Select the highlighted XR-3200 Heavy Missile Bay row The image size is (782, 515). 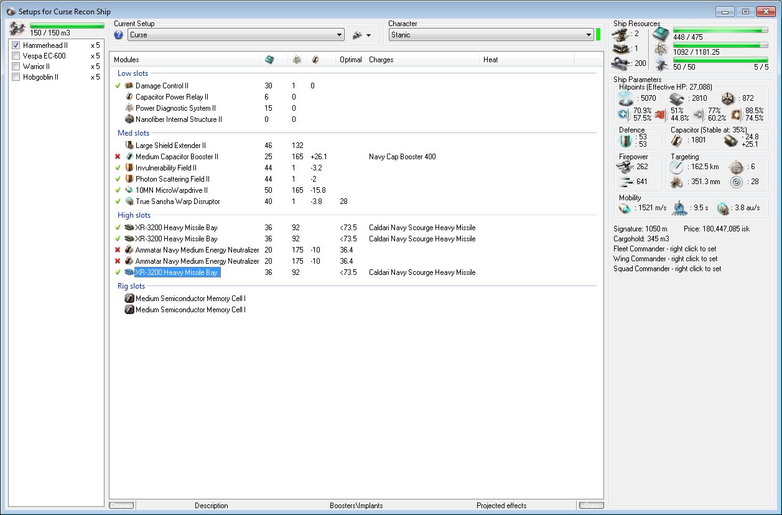(x=353, y=272)
